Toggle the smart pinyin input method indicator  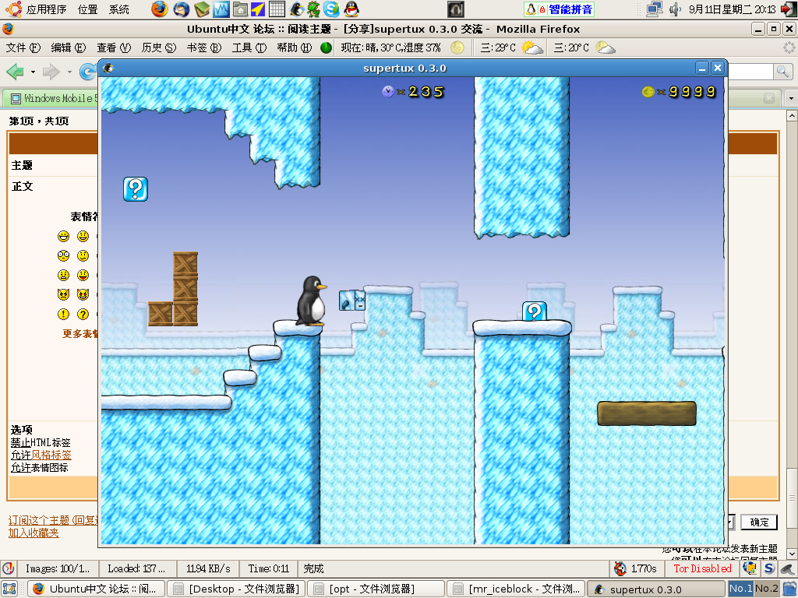(559, 9)
